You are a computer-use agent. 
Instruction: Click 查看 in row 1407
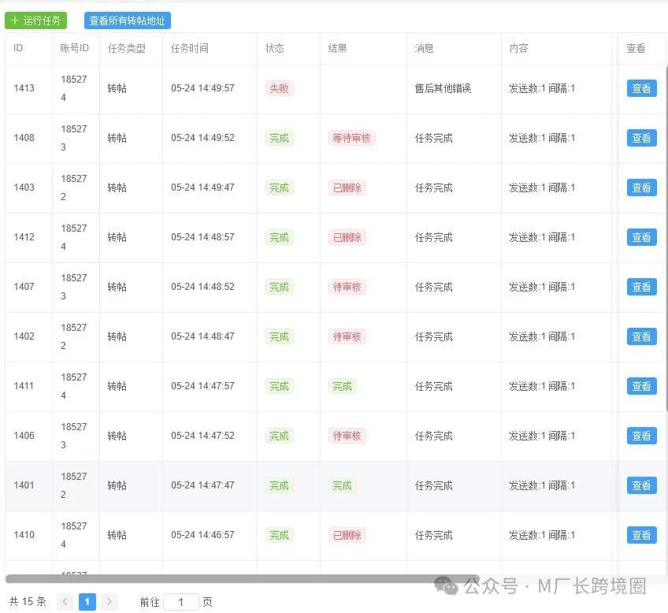coord(641,287)
